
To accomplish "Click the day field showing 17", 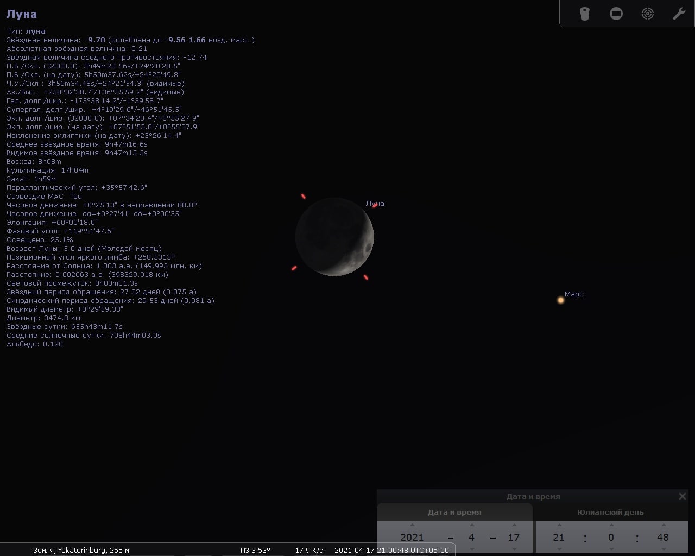I will [514, 538].
